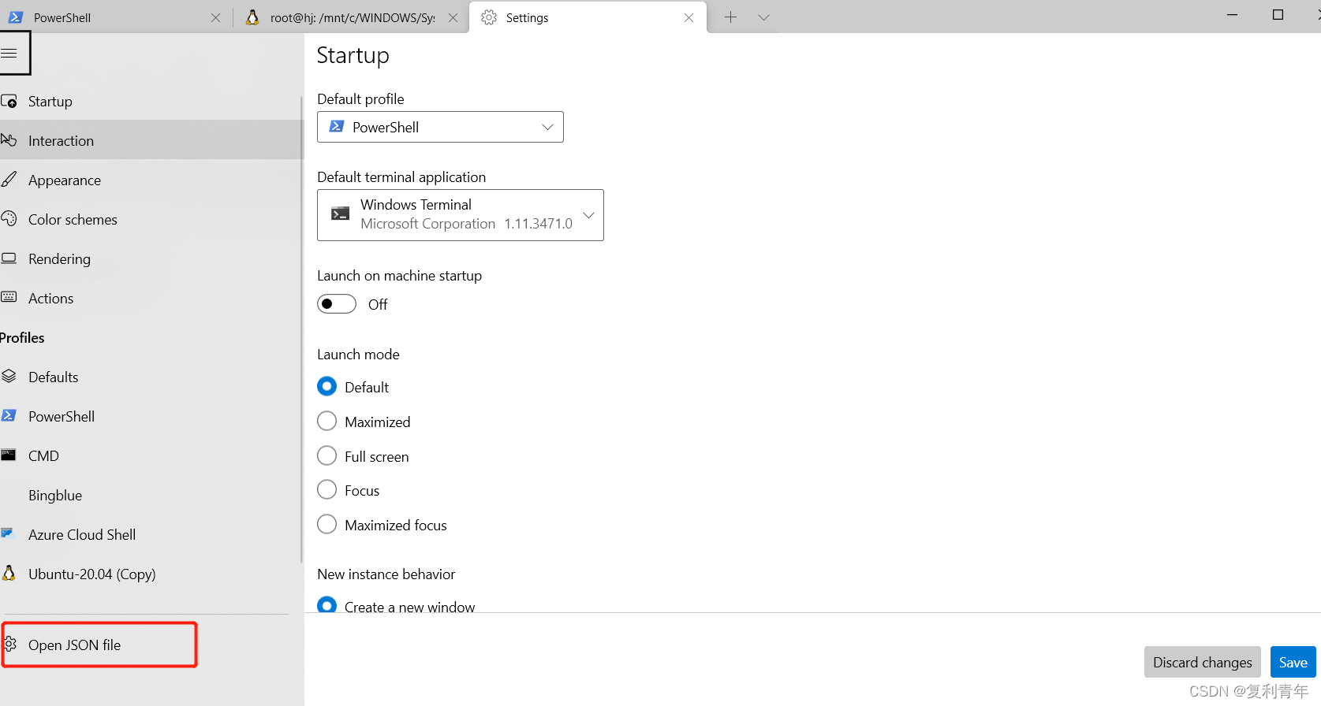Minimize the Windows Terminal window
The image size is (1321, 706).
1232,15
